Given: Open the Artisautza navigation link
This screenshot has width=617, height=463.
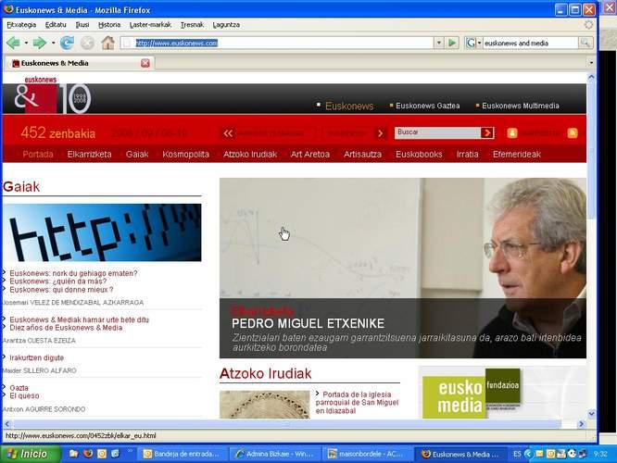Looking at the screenshot, I should pyautogui.click(x=362, y=155).
